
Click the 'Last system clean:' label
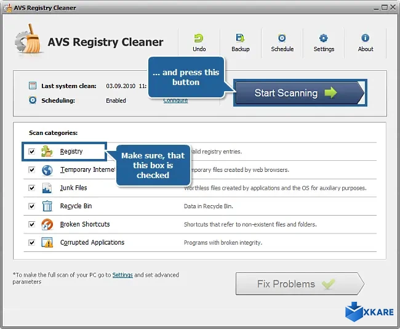click(69, 86)
